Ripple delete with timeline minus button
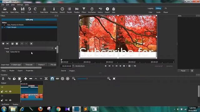Viewport: 200px width, 112px height. point(31,79)
